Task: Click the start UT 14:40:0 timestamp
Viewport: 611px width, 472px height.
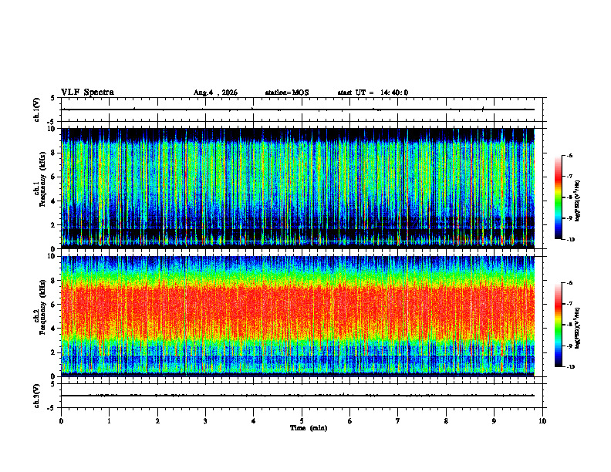Action: coord(373,93)
